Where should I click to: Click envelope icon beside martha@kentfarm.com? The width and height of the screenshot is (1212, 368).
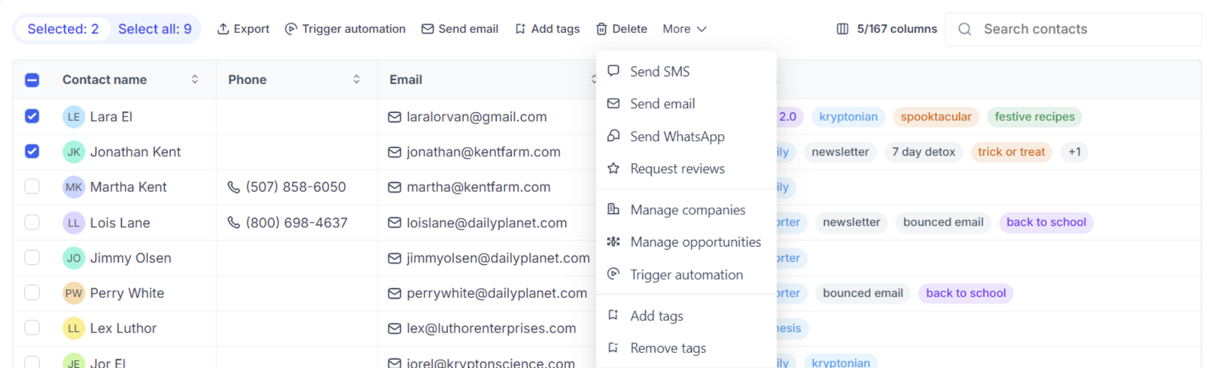[x=395, y=187]
